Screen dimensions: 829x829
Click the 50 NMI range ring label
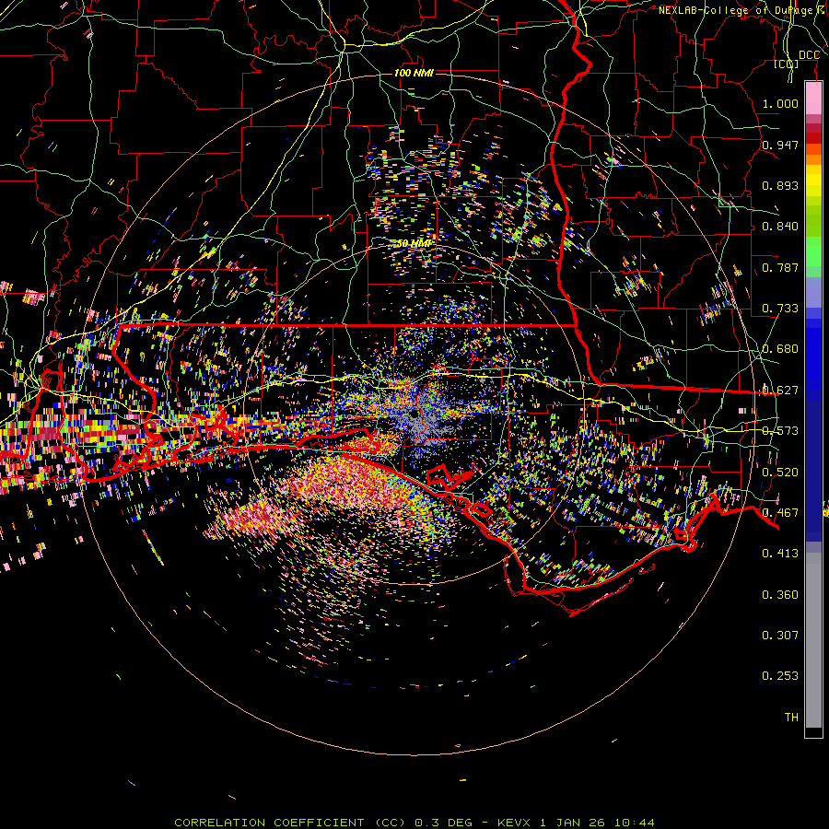click(x=414, y=243)
